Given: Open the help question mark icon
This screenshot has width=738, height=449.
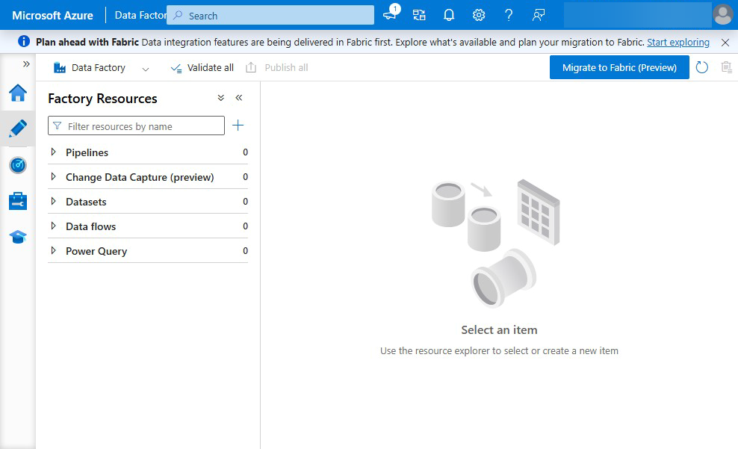Looking at the screenshot, I should 509,15.
